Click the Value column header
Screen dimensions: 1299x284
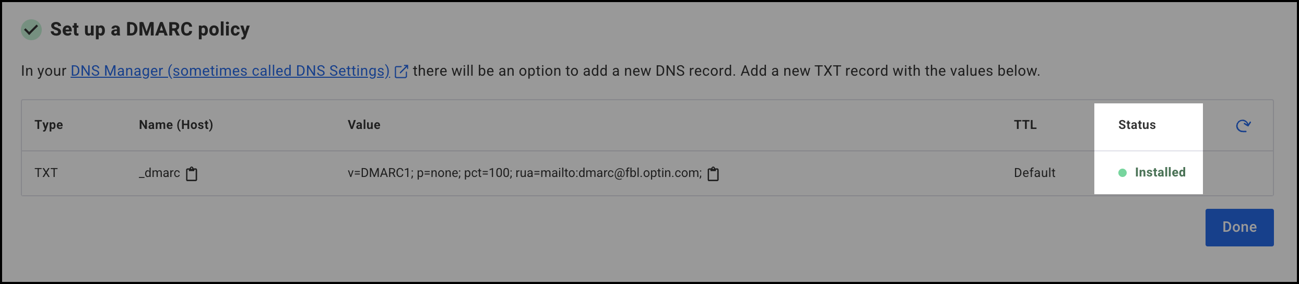pyautogui.click(x=364, y=125)
